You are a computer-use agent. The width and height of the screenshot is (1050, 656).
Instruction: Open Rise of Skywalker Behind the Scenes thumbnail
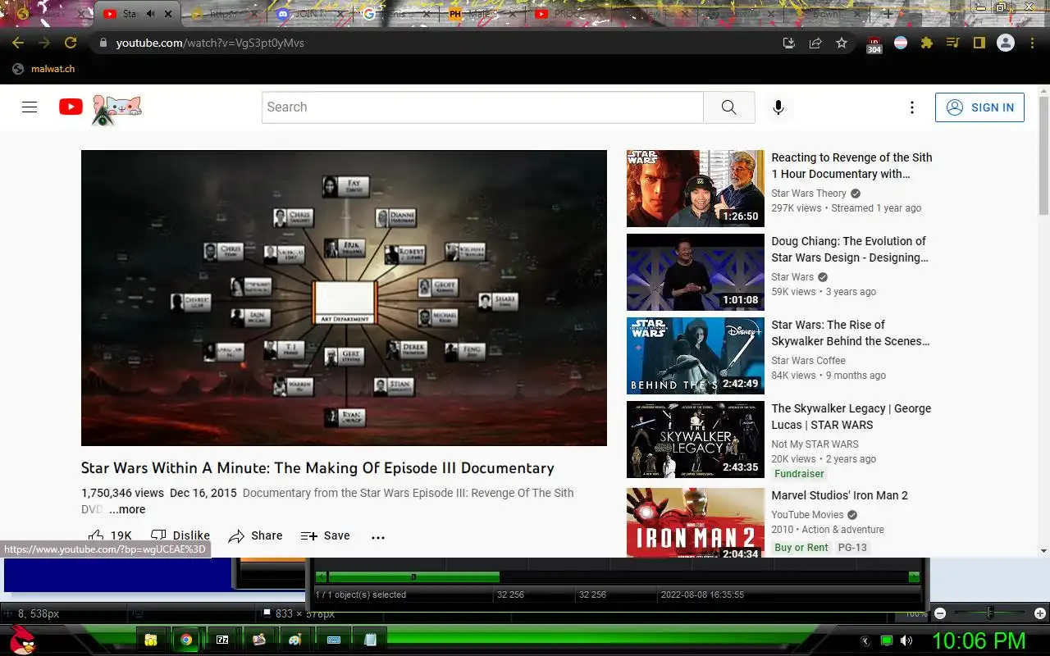coord(696,356)
